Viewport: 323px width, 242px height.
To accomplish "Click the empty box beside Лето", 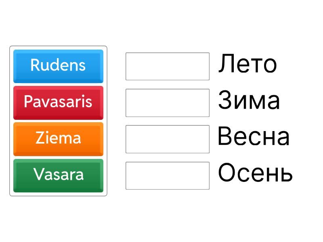I will [x=167, y=66].
